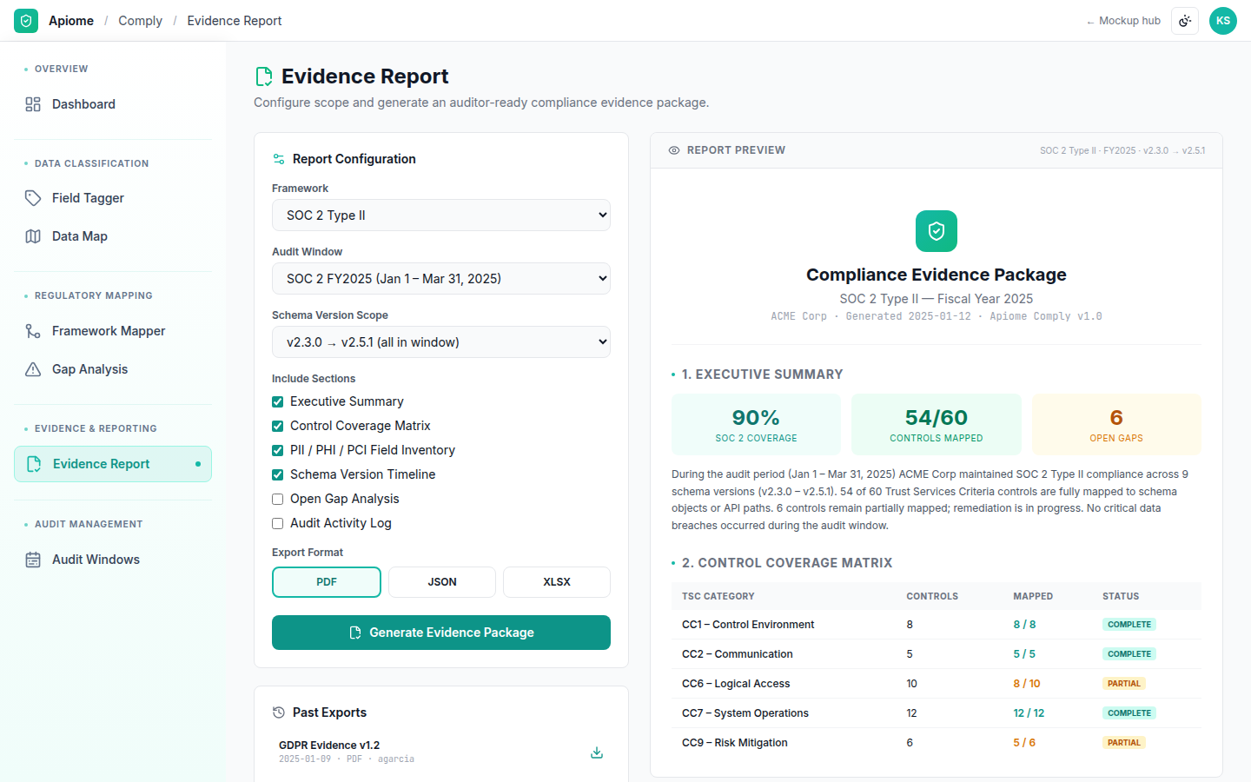1251x782 pixels.
Task: Click the green shield badge in preview
Action: tap(937, 231)
